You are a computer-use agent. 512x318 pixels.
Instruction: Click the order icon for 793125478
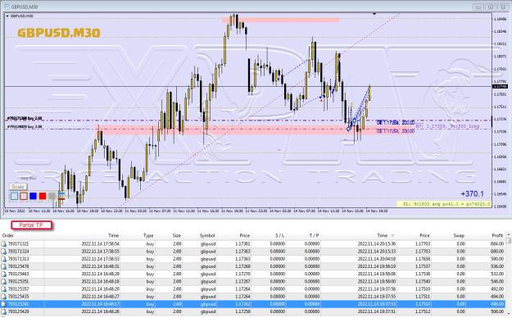click(4, 266)
